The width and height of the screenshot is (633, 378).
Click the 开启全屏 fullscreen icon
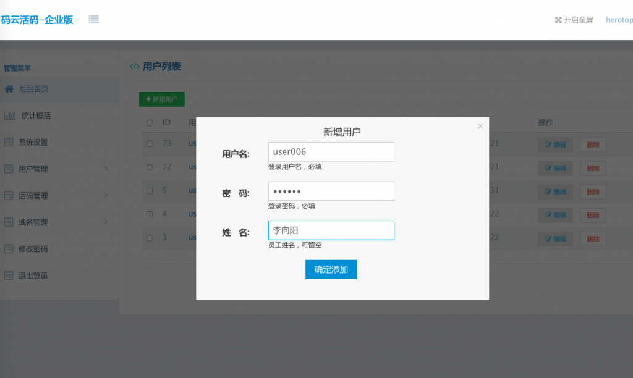click(x=558, y=20)
